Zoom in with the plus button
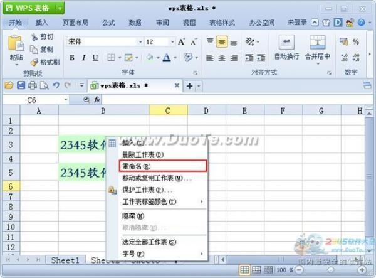The width and height of the screenshot is (376, 278). click(x=362, y=270)
